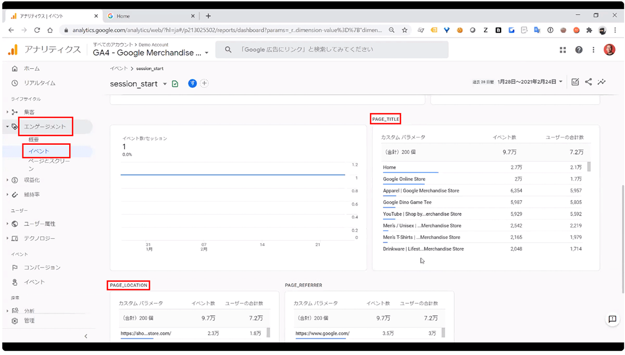Click the PAGE_LOCATION table scrollbar

[x=268, y=333]
